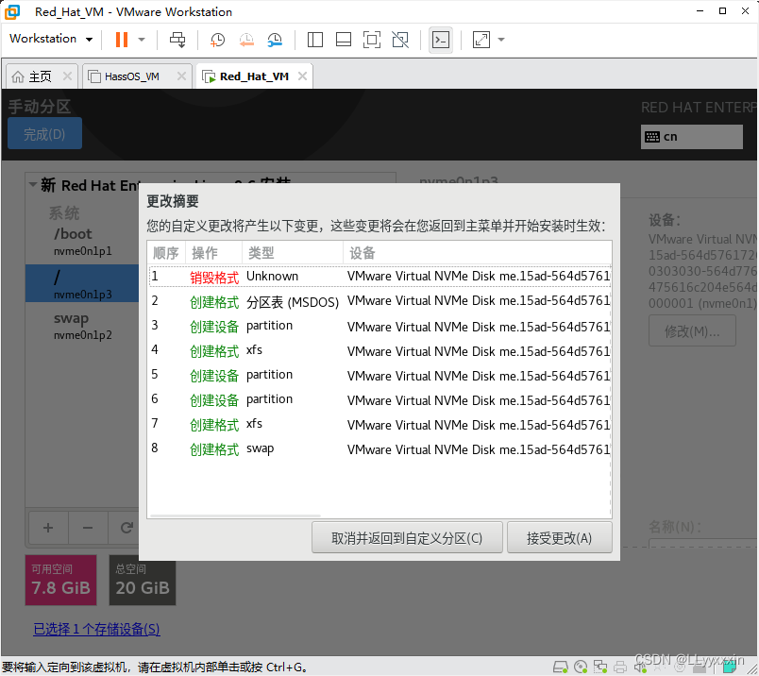Screen dimensions: 759x676
Task: Pause the running virtual machine
Action: point(121,40)
